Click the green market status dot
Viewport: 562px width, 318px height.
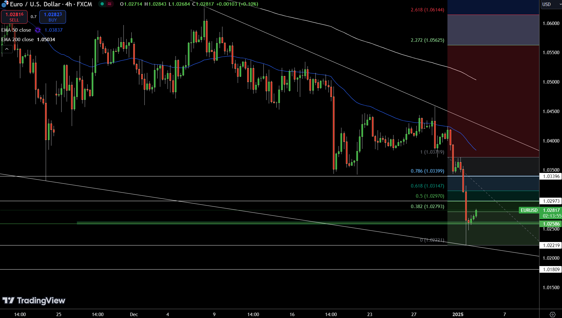click(x=102, y=4)
